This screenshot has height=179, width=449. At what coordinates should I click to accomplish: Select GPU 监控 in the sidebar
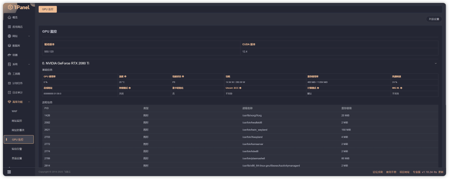(19, 139)
